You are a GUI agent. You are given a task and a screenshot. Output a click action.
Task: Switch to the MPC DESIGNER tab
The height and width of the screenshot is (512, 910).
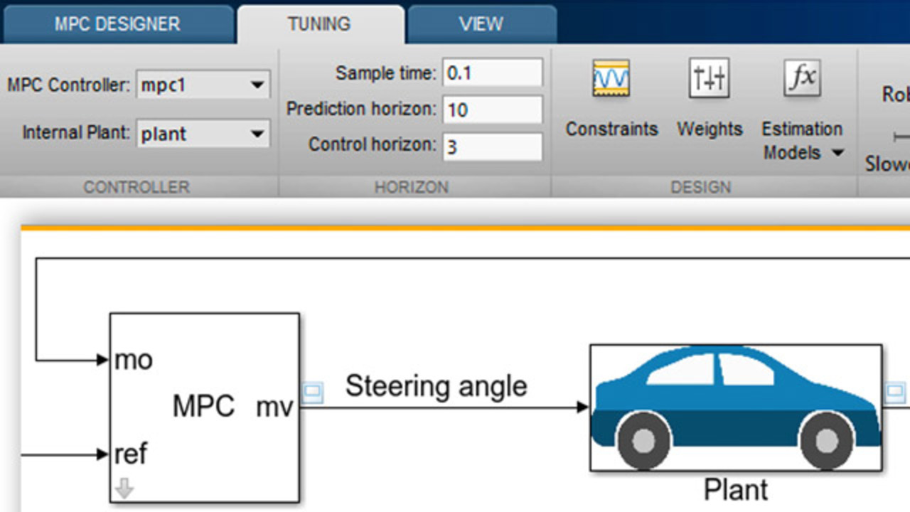pos(117,23)
